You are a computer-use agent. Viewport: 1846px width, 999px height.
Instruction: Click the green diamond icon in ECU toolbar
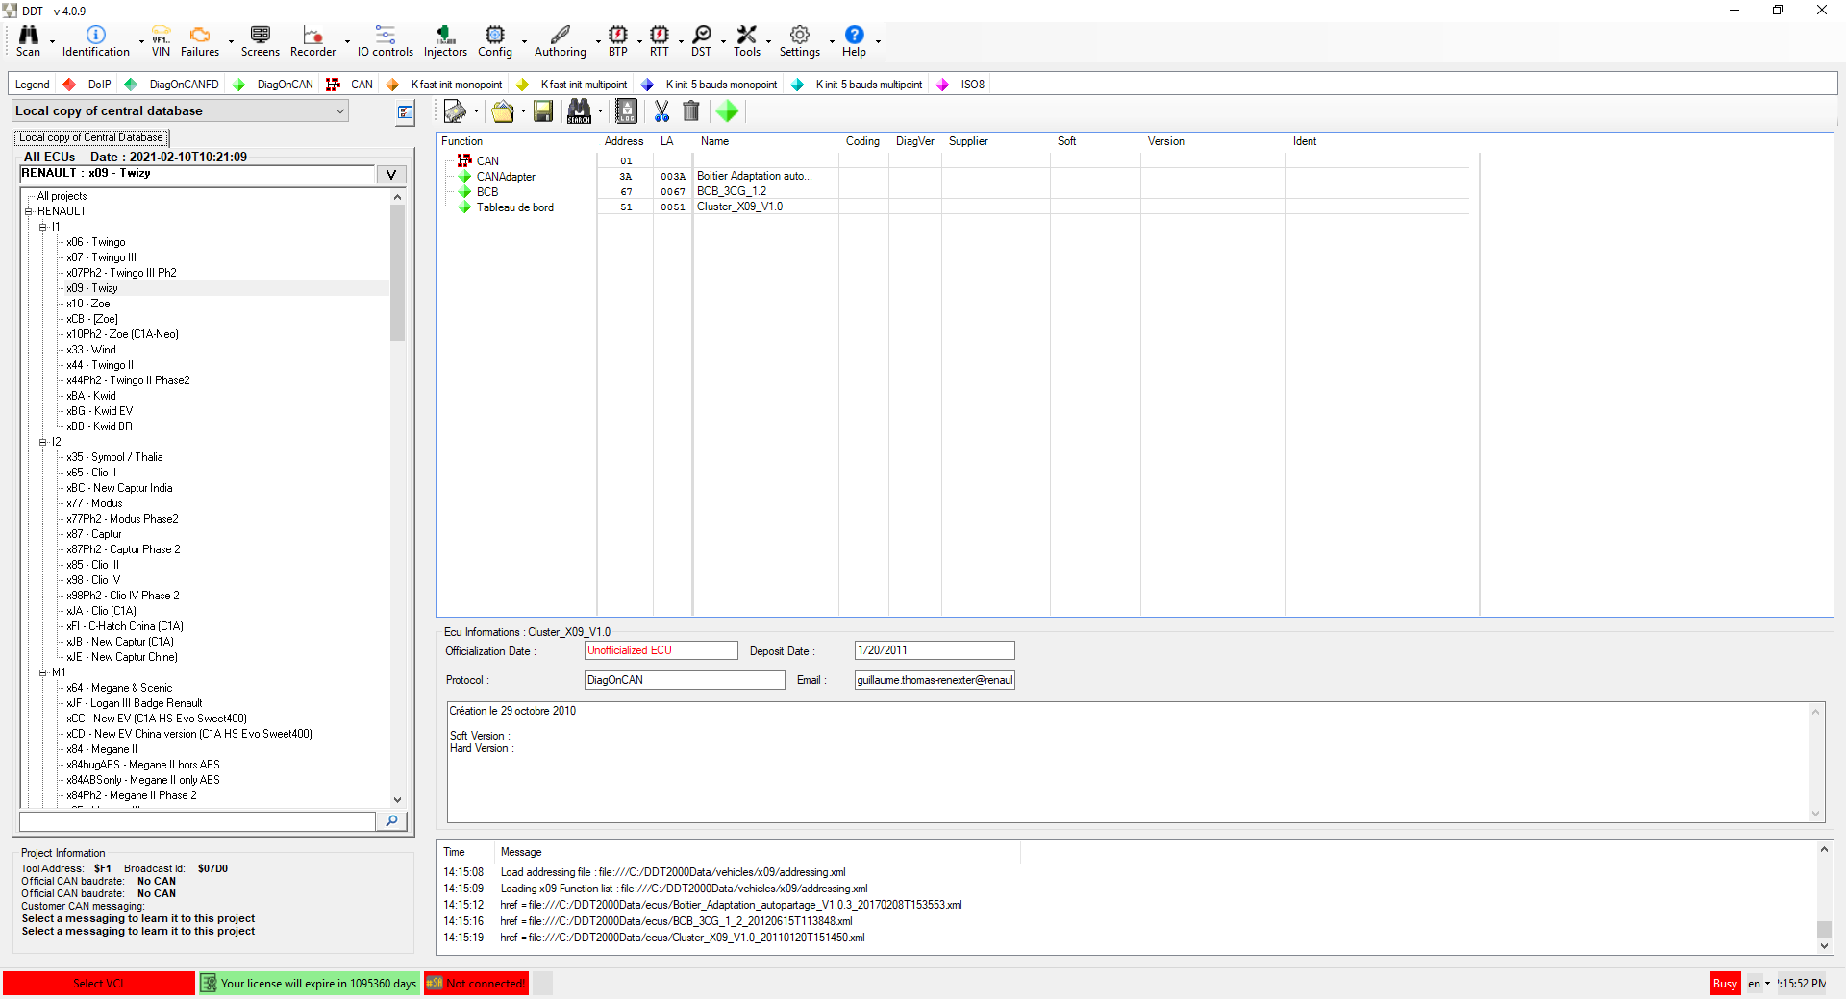(727, 112)
